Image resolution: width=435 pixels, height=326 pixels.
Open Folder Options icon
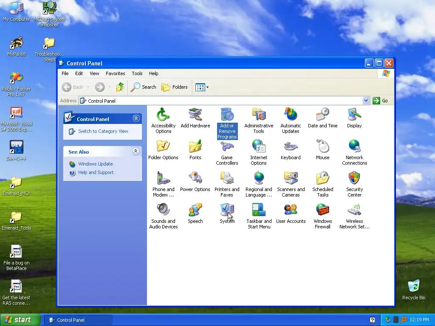tap(163, 150)
